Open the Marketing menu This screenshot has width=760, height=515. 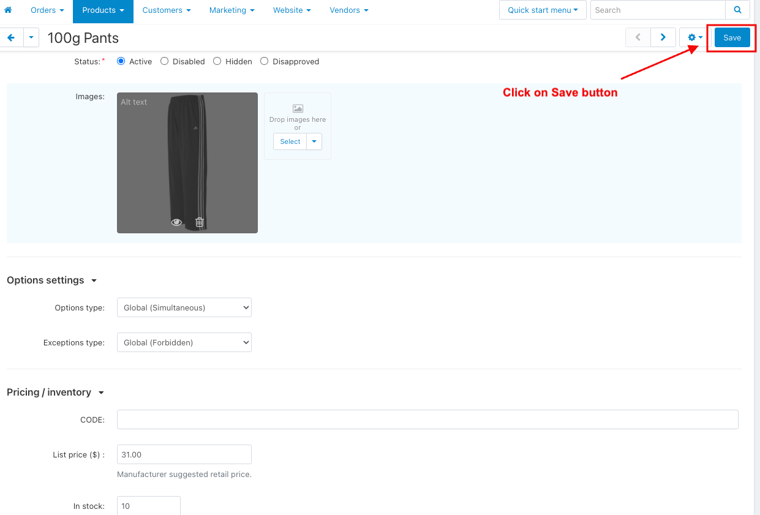click(x=231, y=10)
